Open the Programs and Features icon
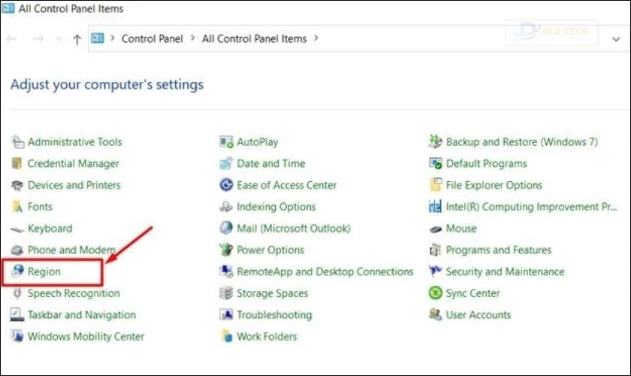 pyautogui.click(x=436, y=250)
